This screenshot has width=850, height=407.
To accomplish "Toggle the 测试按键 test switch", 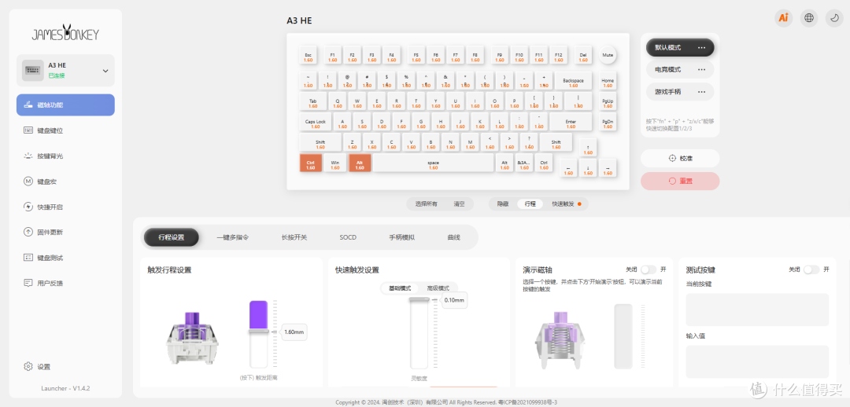I will tap(811, 269).
